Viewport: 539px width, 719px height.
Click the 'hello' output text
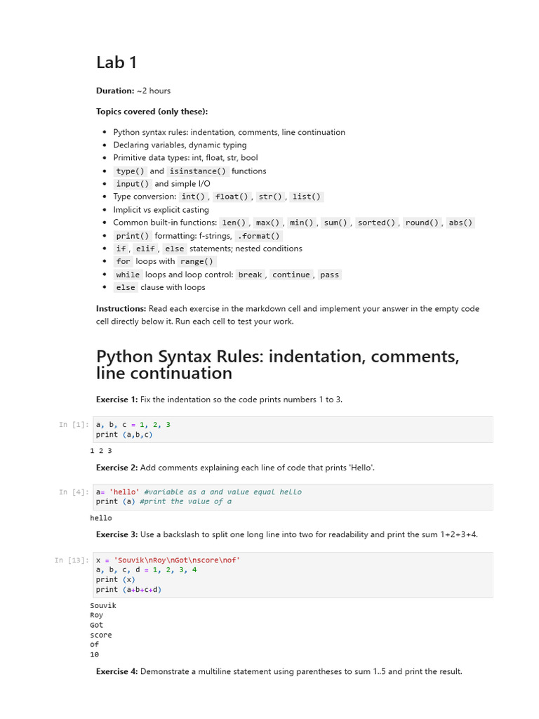coord(101,518)
